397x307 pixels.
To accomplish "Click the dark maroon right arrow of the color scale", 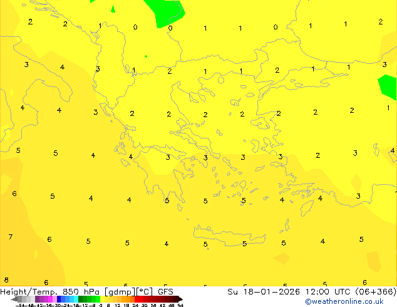I will coord(180,299).
